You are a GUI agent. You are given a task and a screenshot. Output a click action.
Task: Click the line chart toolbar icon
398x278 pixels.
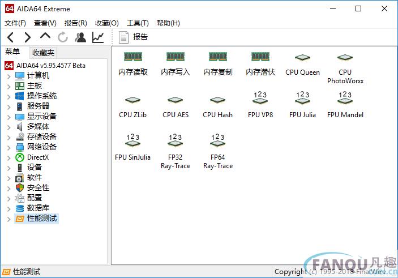(x=98, y=37)
